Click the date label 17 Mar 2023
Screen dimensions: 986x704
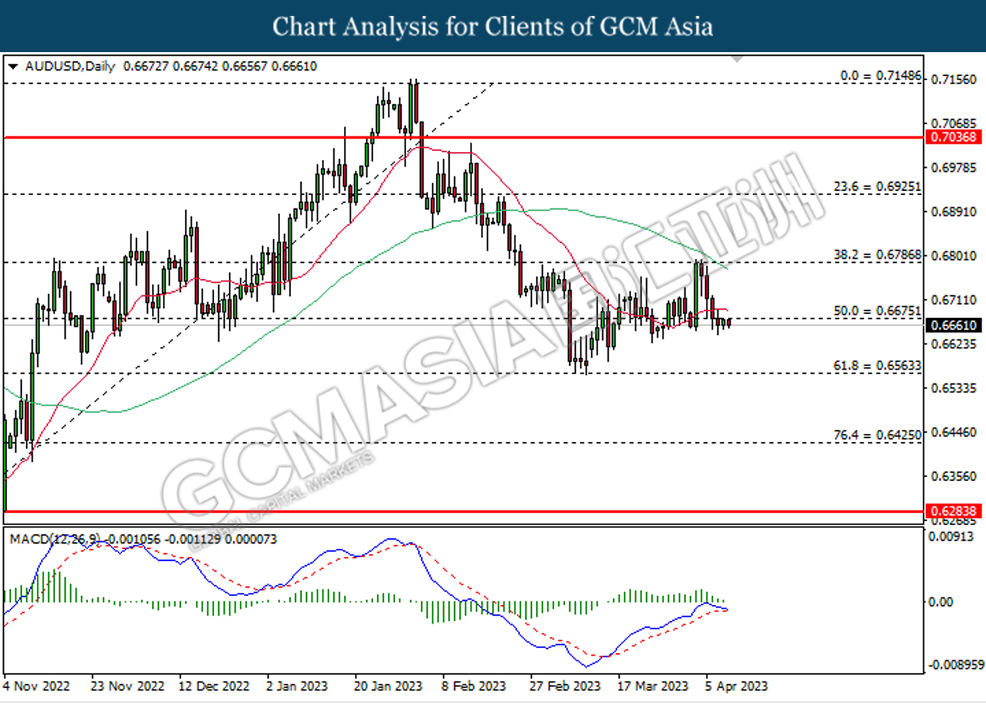[652, 686]
